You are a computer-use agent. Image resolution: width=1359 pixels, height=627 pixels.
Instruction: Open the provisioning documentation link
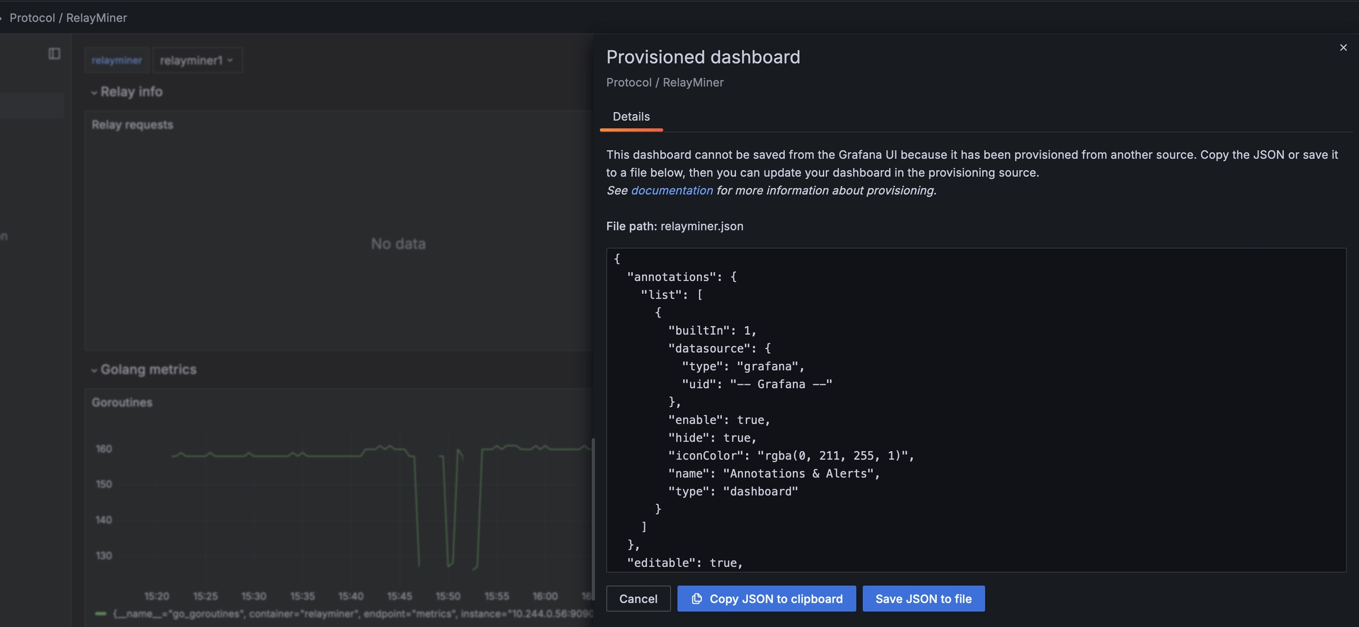pyautogui.click(x=671, y=191)
